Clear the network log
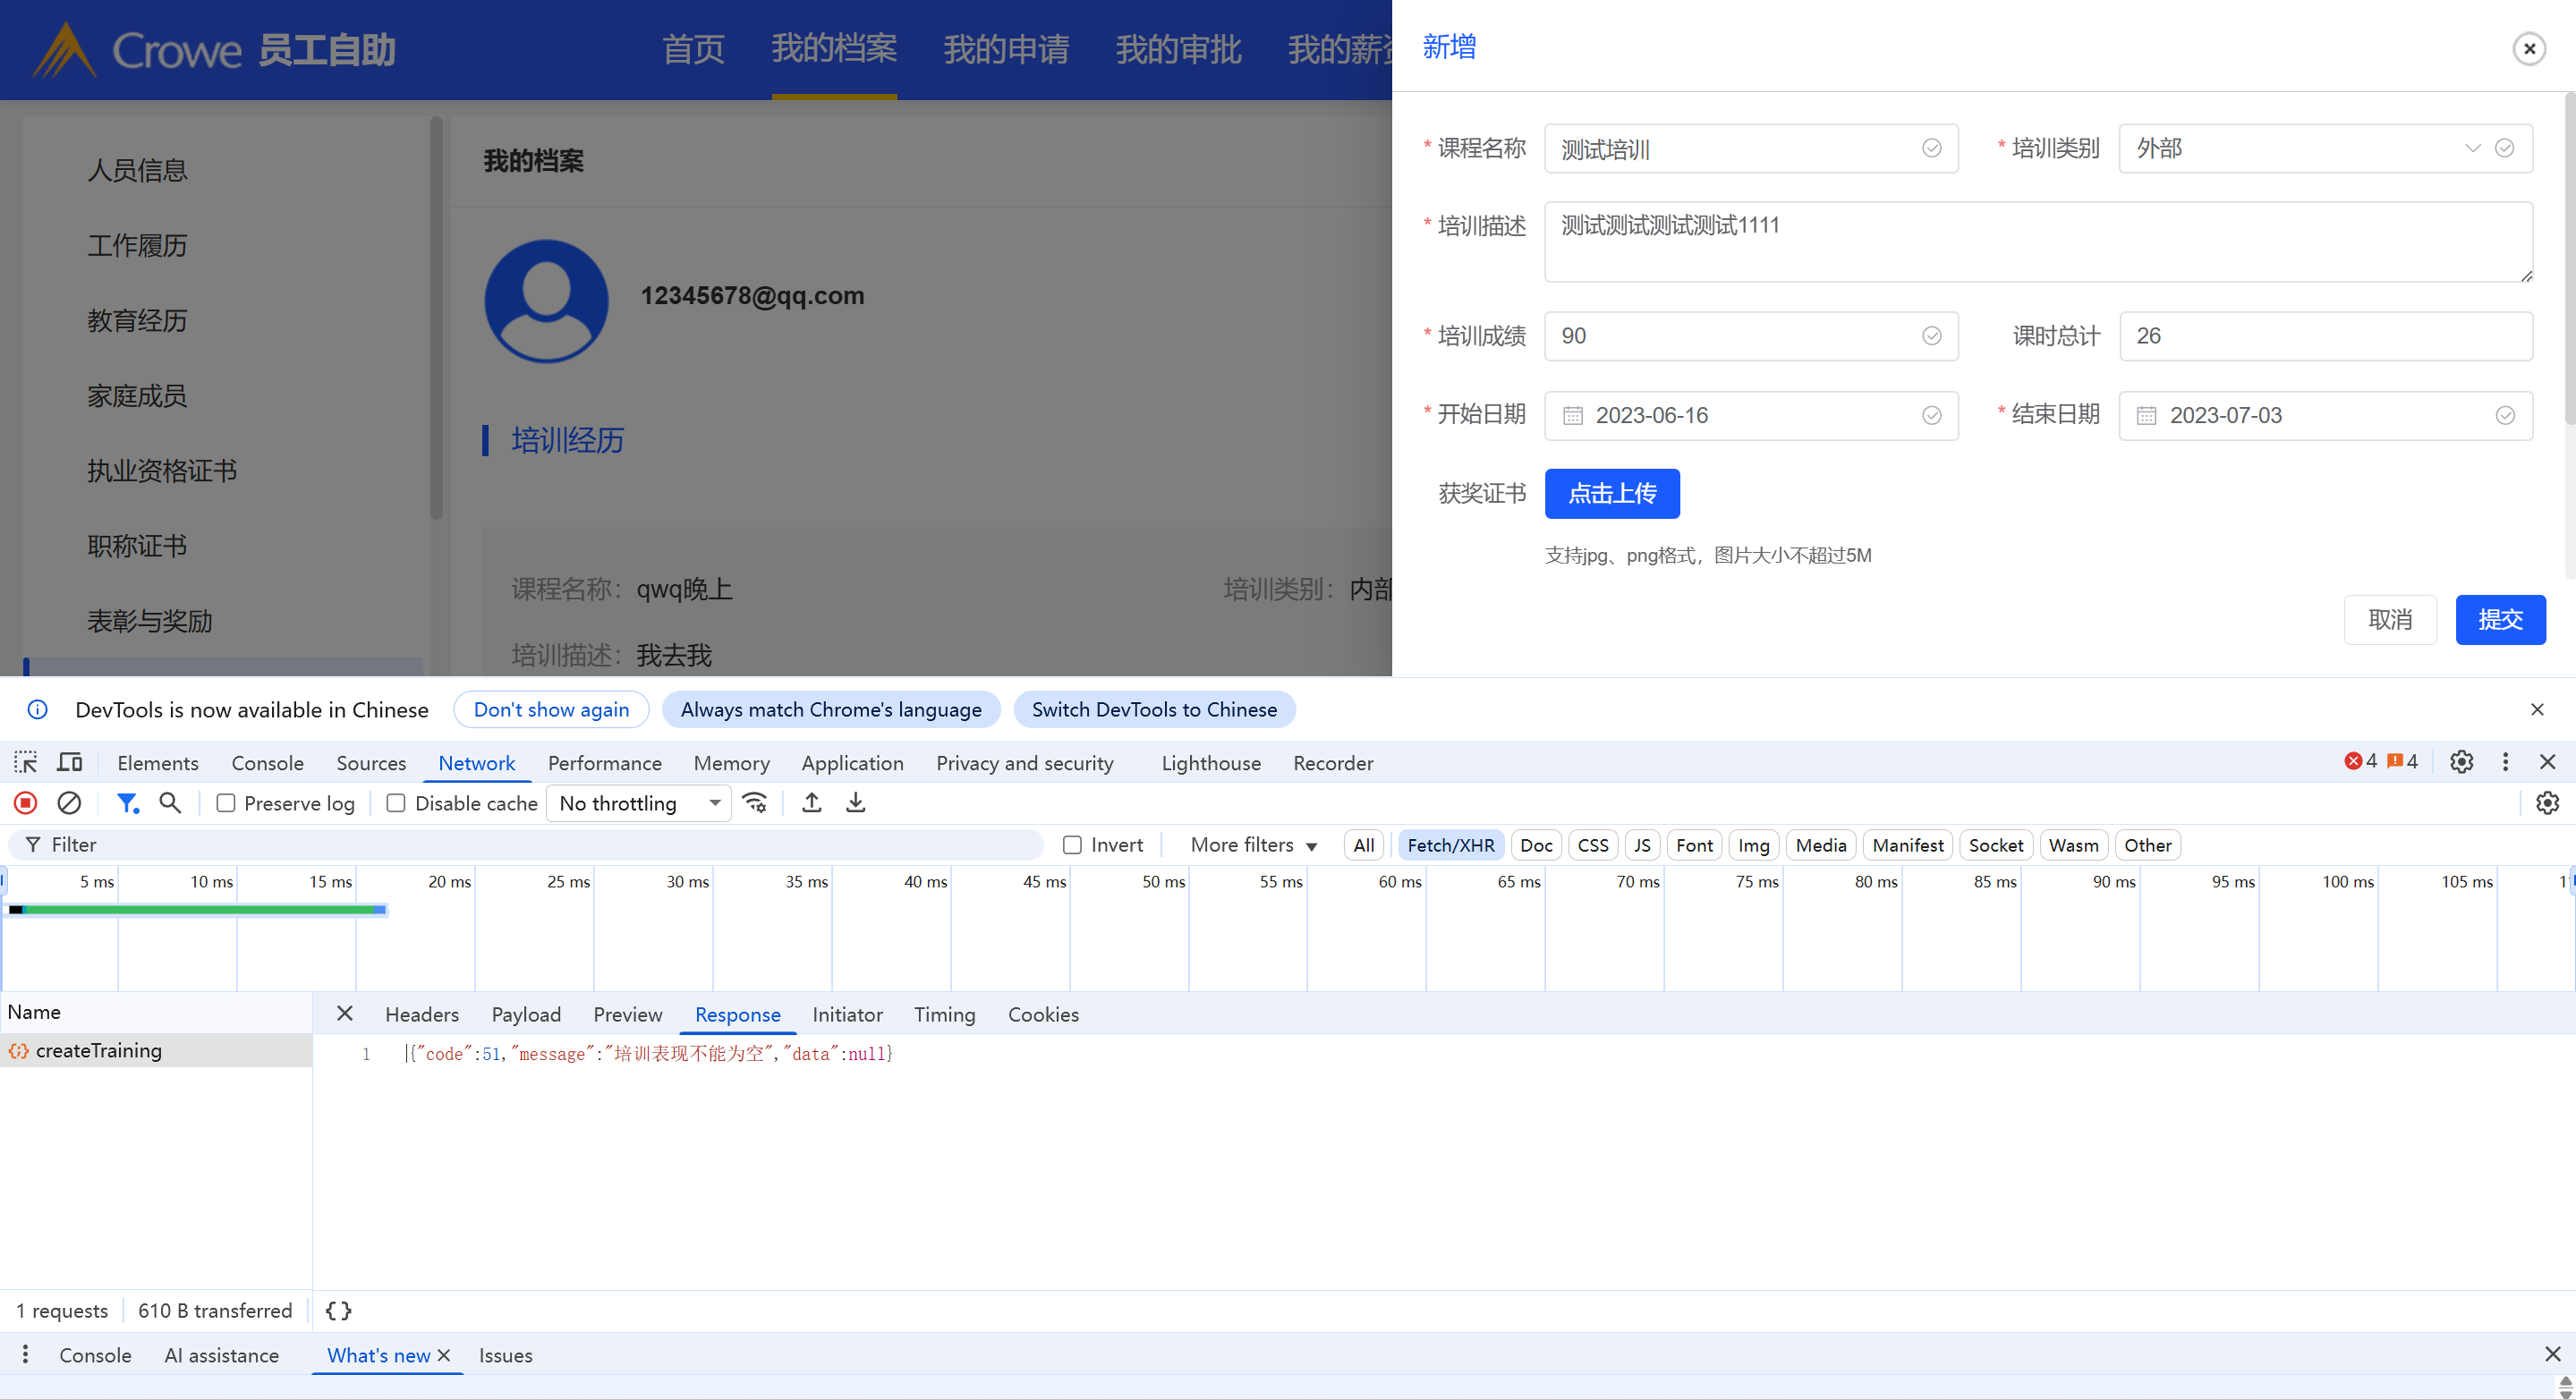The width and height of the screenshot is (2576, 1400). pos(69,803)
